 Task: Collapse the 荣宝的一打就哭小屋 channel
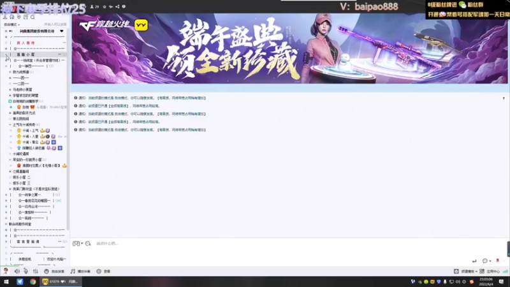tap(10, 160)
